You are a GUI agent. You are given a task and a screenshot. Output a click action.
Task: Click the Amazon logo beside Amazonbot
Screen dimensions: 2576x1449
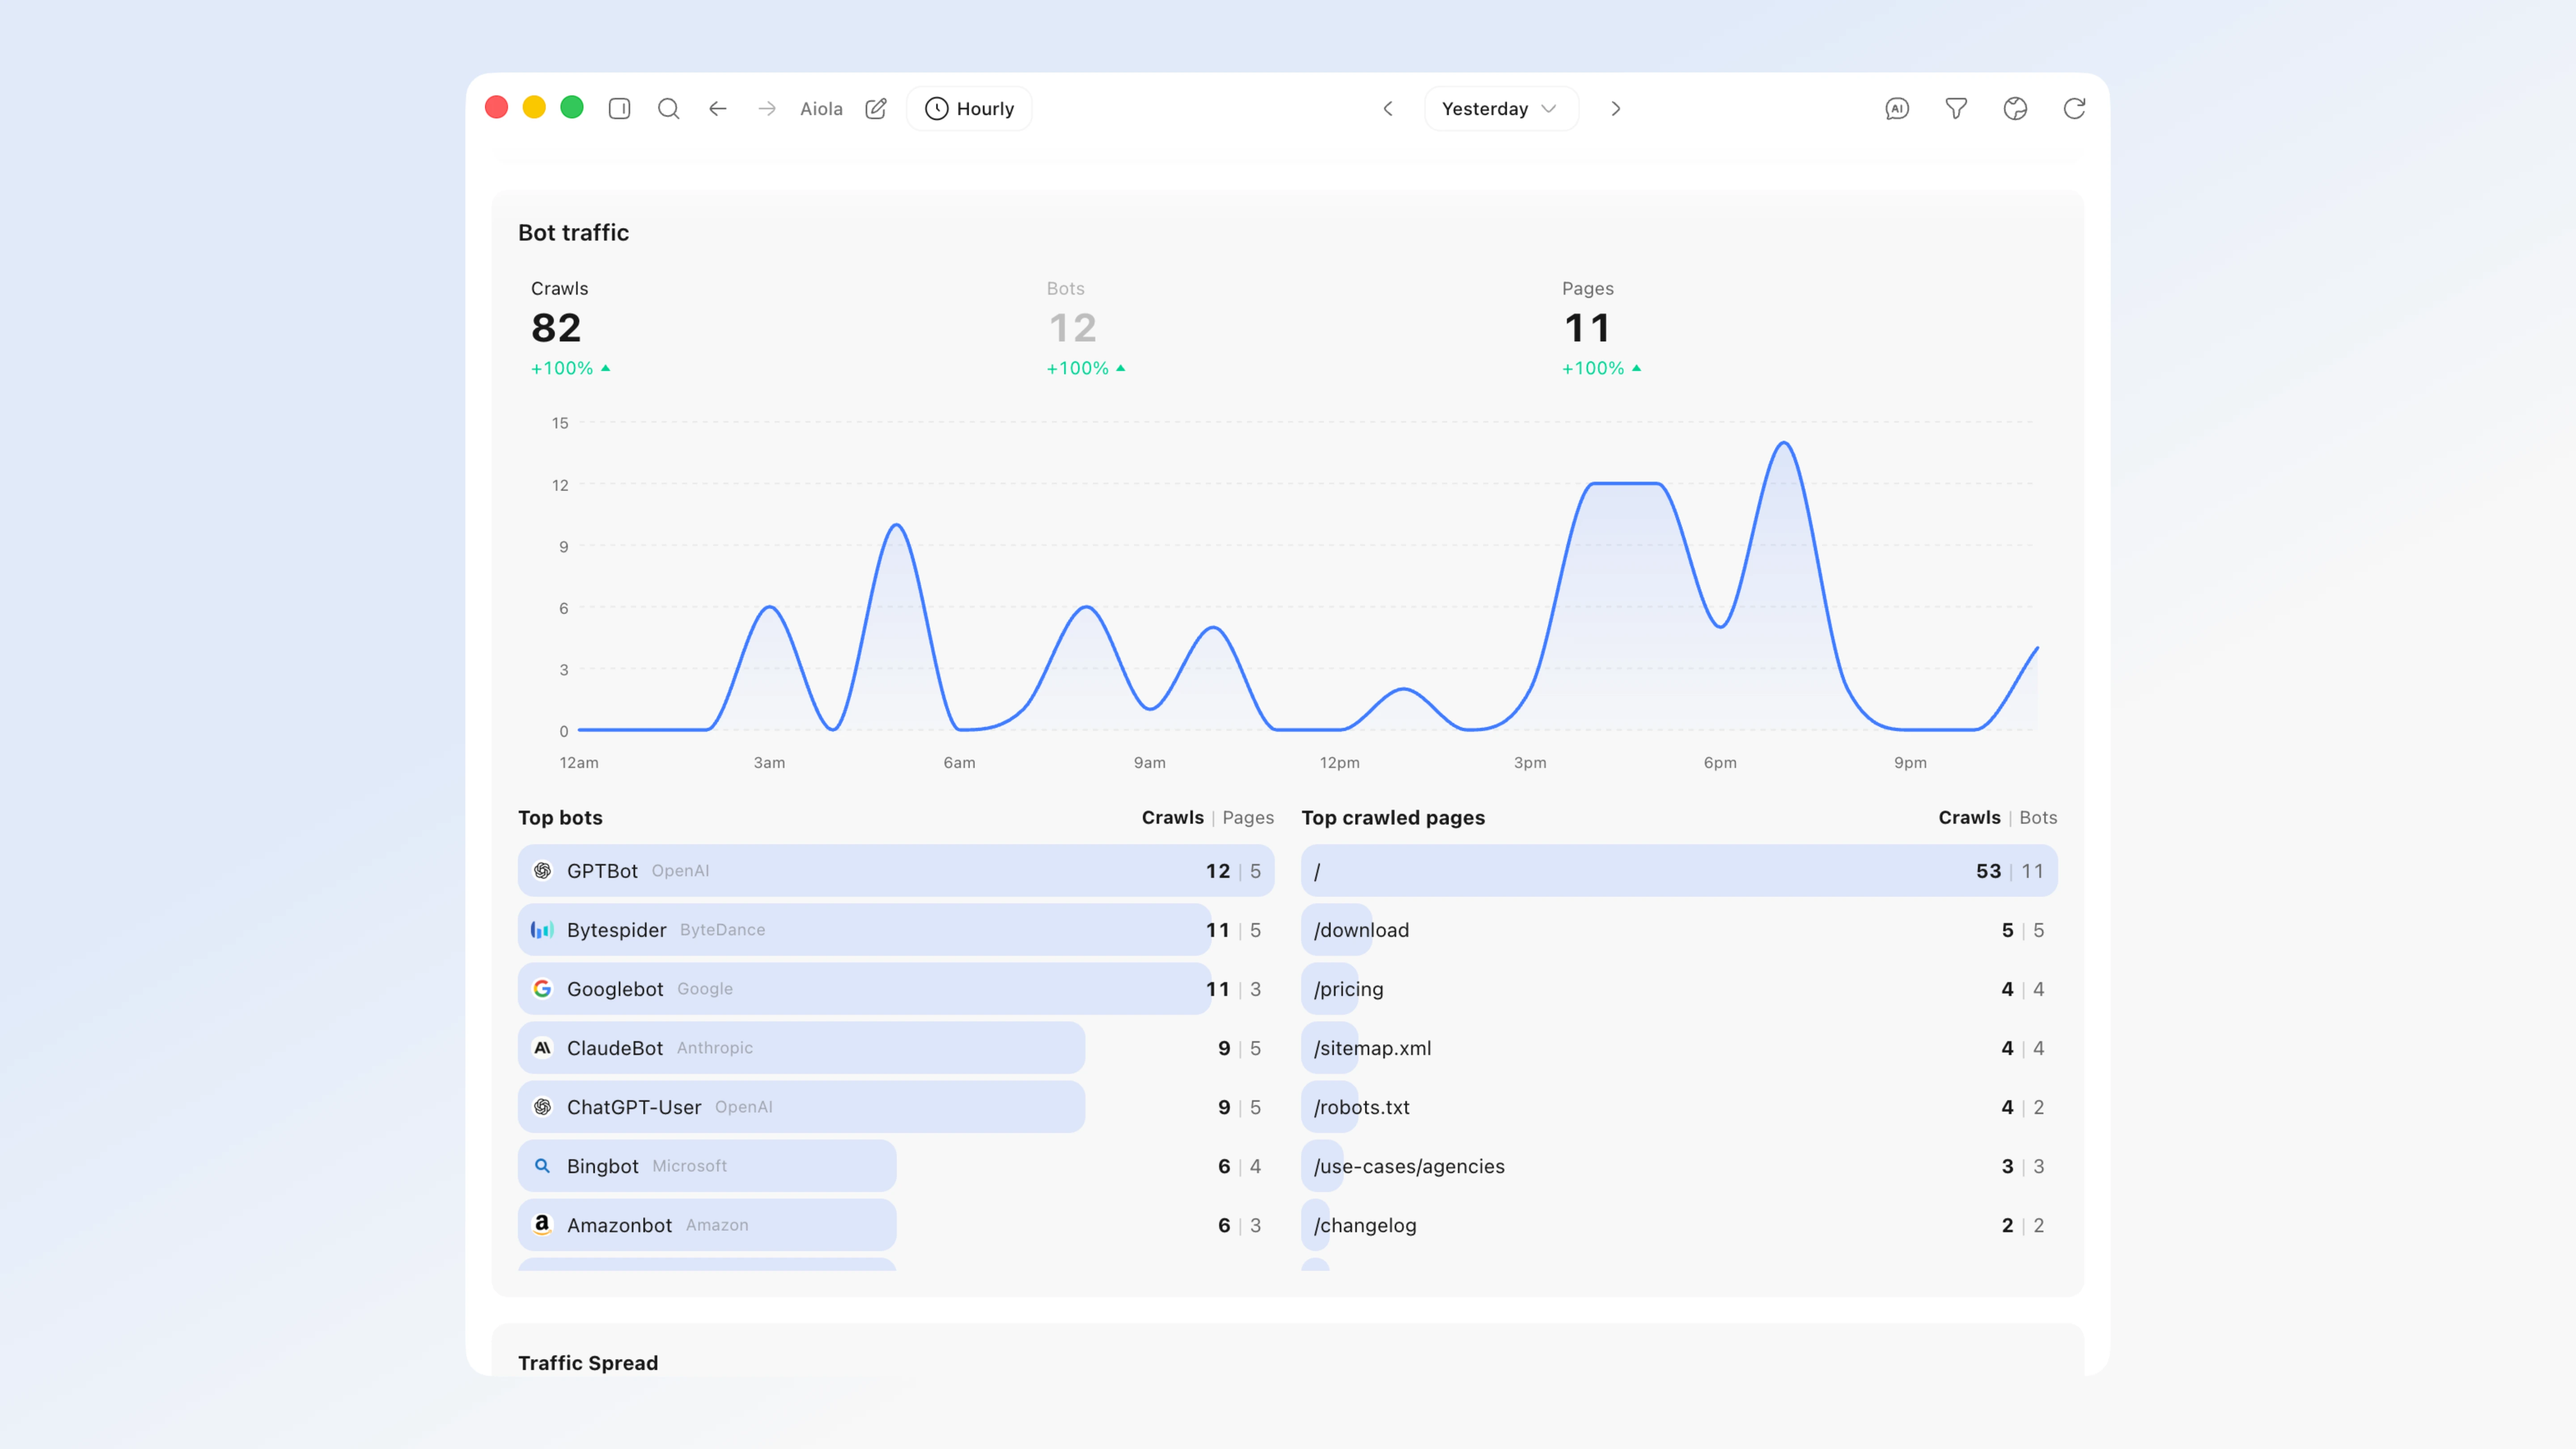[542, 1224]
